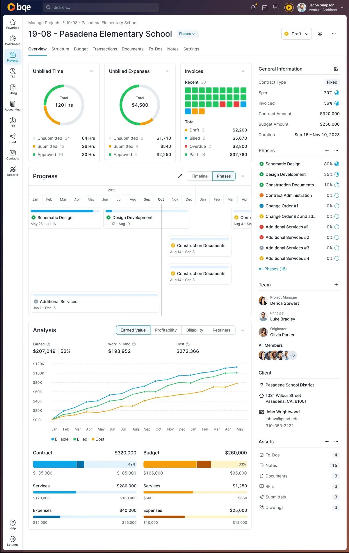
Task: Switch Progress view to Timeline
Action: (x=200, y=176)
